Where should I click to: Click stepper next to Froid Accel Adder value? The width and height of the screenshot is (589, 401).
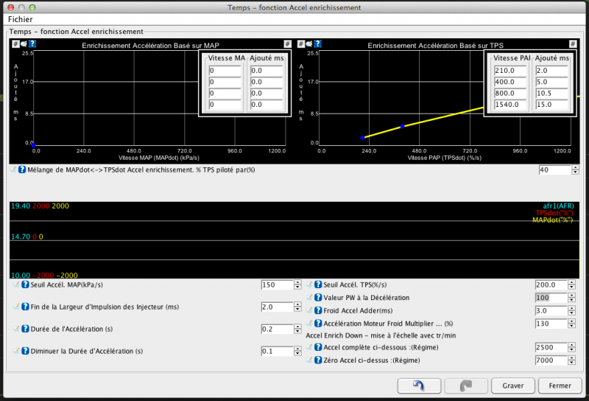[572, 311]
